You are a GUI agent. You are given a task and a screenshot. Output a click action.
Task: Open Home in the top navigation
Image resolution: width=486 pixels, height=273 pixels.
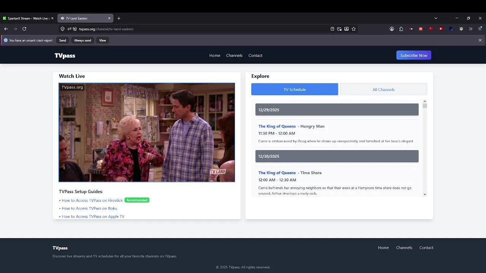pos(215,55)
